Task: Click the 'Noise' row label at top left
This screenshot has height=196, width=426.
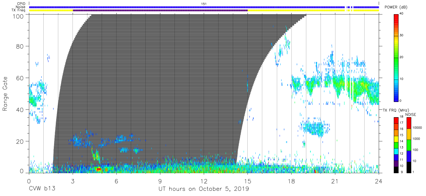Action: coord(21,7)
